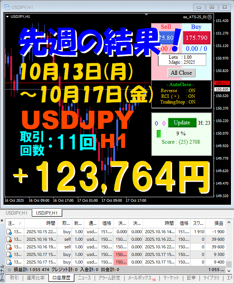This screenshot has width=234, height=284.
Task: Click the H: 23 label beside Update
Action: 204,123
